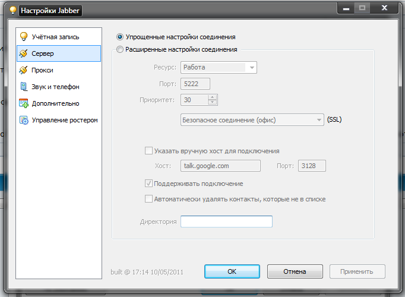Click the Отмена button
Image resolution: width=405 pixels, height=297 pixels.
click(x=295, y=271)
